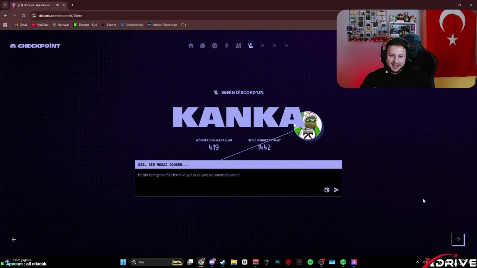Return to previous Checkpoint slide arrow

pos(14,239)
